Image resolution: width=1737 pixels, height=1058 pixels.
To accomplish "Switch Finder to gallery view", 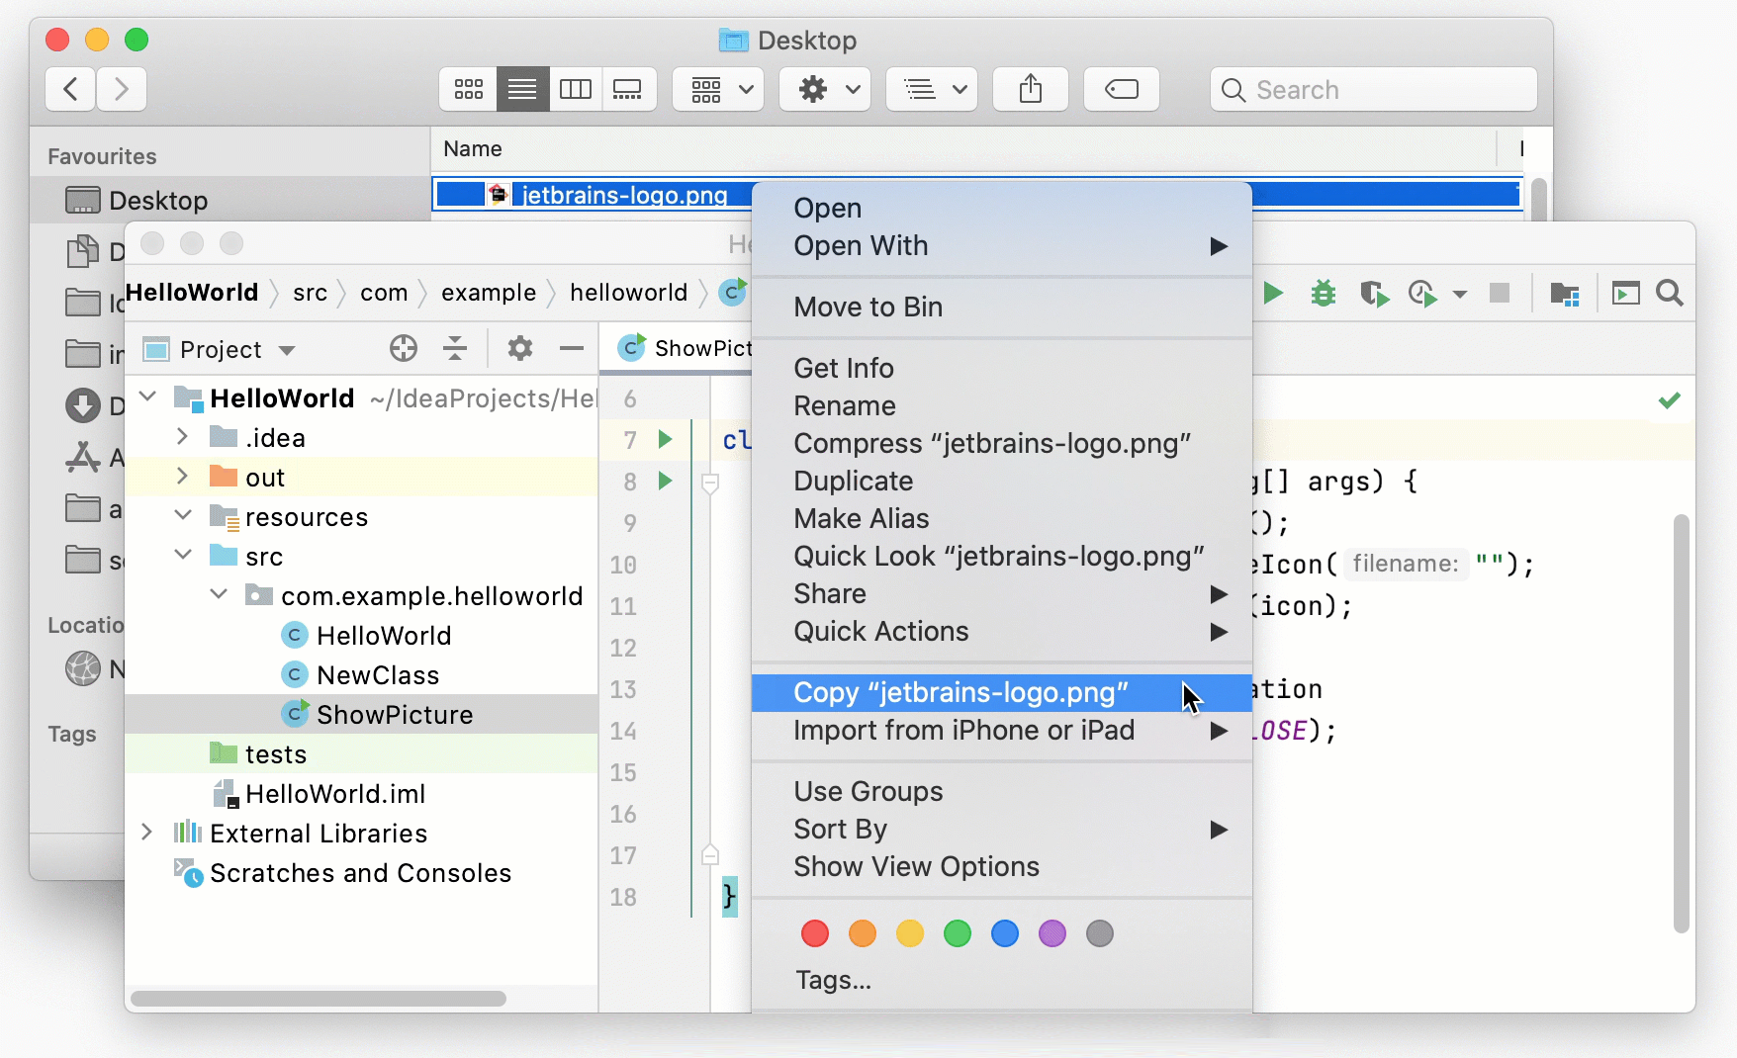I will pyautogui.click(x=629, y=89).
